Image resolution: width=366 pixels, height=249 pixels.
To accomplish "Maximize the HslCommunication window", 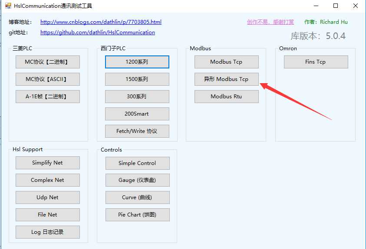I will coord(336,6).
